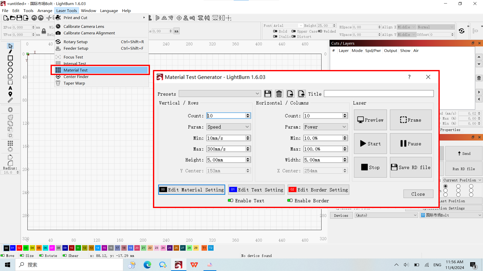
Task: Toggle the Welded text switch
Action: [x=320, y=31]
